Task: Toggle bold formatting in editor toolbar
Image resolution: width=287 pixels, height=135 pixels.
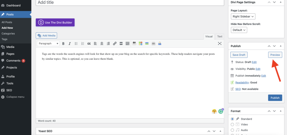Action: point(63,44)
